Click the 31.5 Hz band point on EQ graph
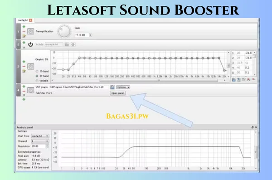 74,64
